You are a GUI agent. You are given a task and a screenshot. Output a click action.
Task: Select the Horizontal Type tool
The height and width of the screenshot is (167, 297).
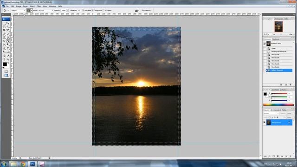(x=8, y=48)
